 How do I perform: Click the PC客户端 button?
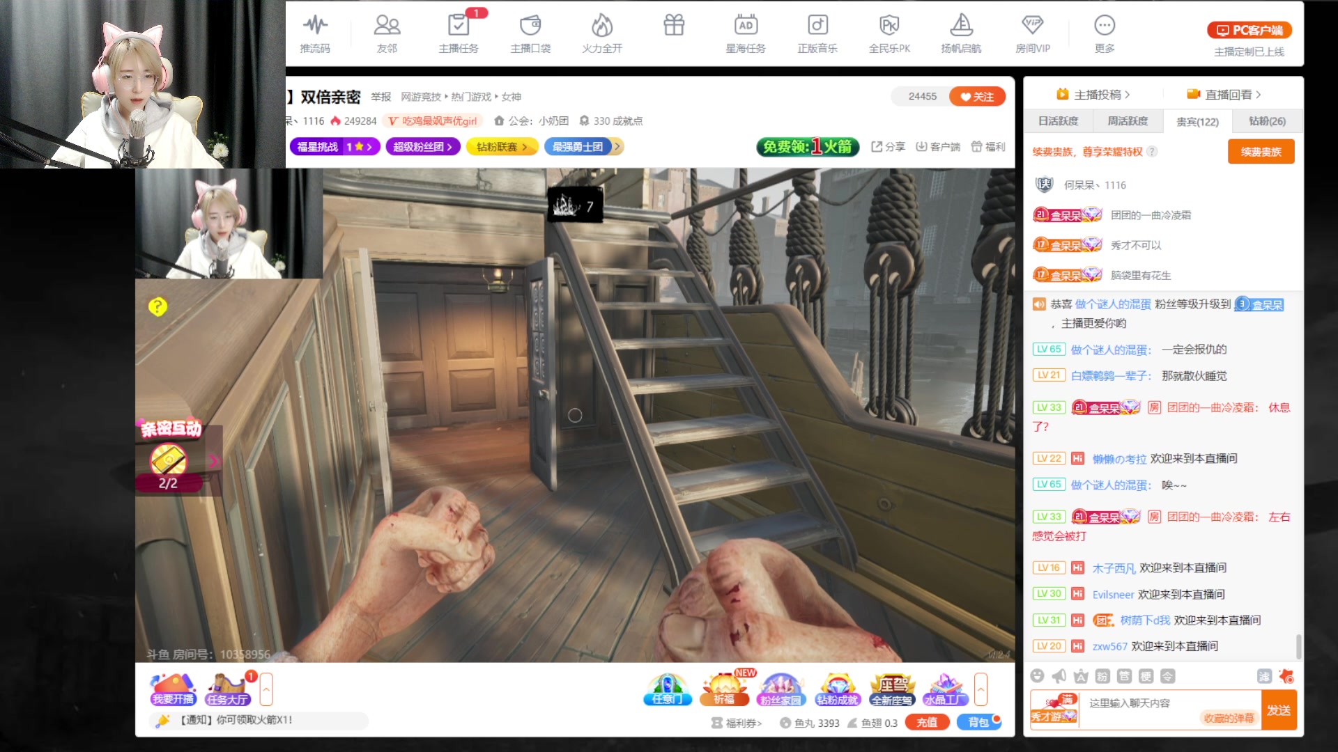tap(1249, 30)
